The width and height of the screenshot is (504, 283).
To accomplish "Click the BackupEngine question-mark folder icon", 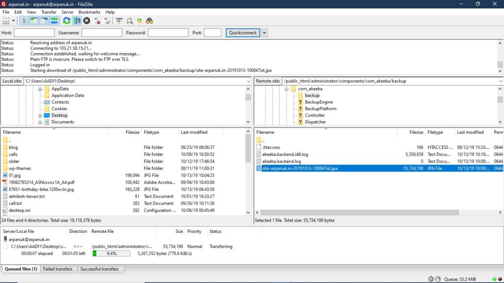I will pos(300,102).
